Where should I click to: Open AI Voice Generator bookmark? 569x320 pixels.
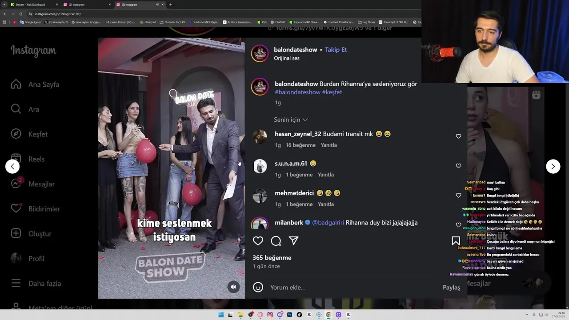point(237,22)
